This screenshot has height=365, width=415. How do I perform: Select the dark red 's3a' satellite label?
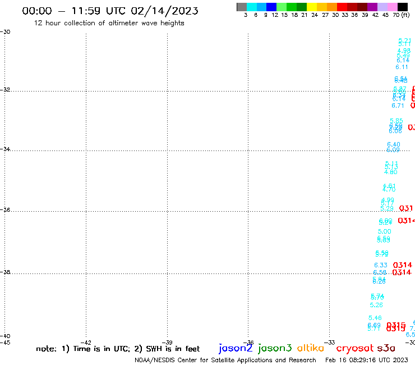pos(386,348)
